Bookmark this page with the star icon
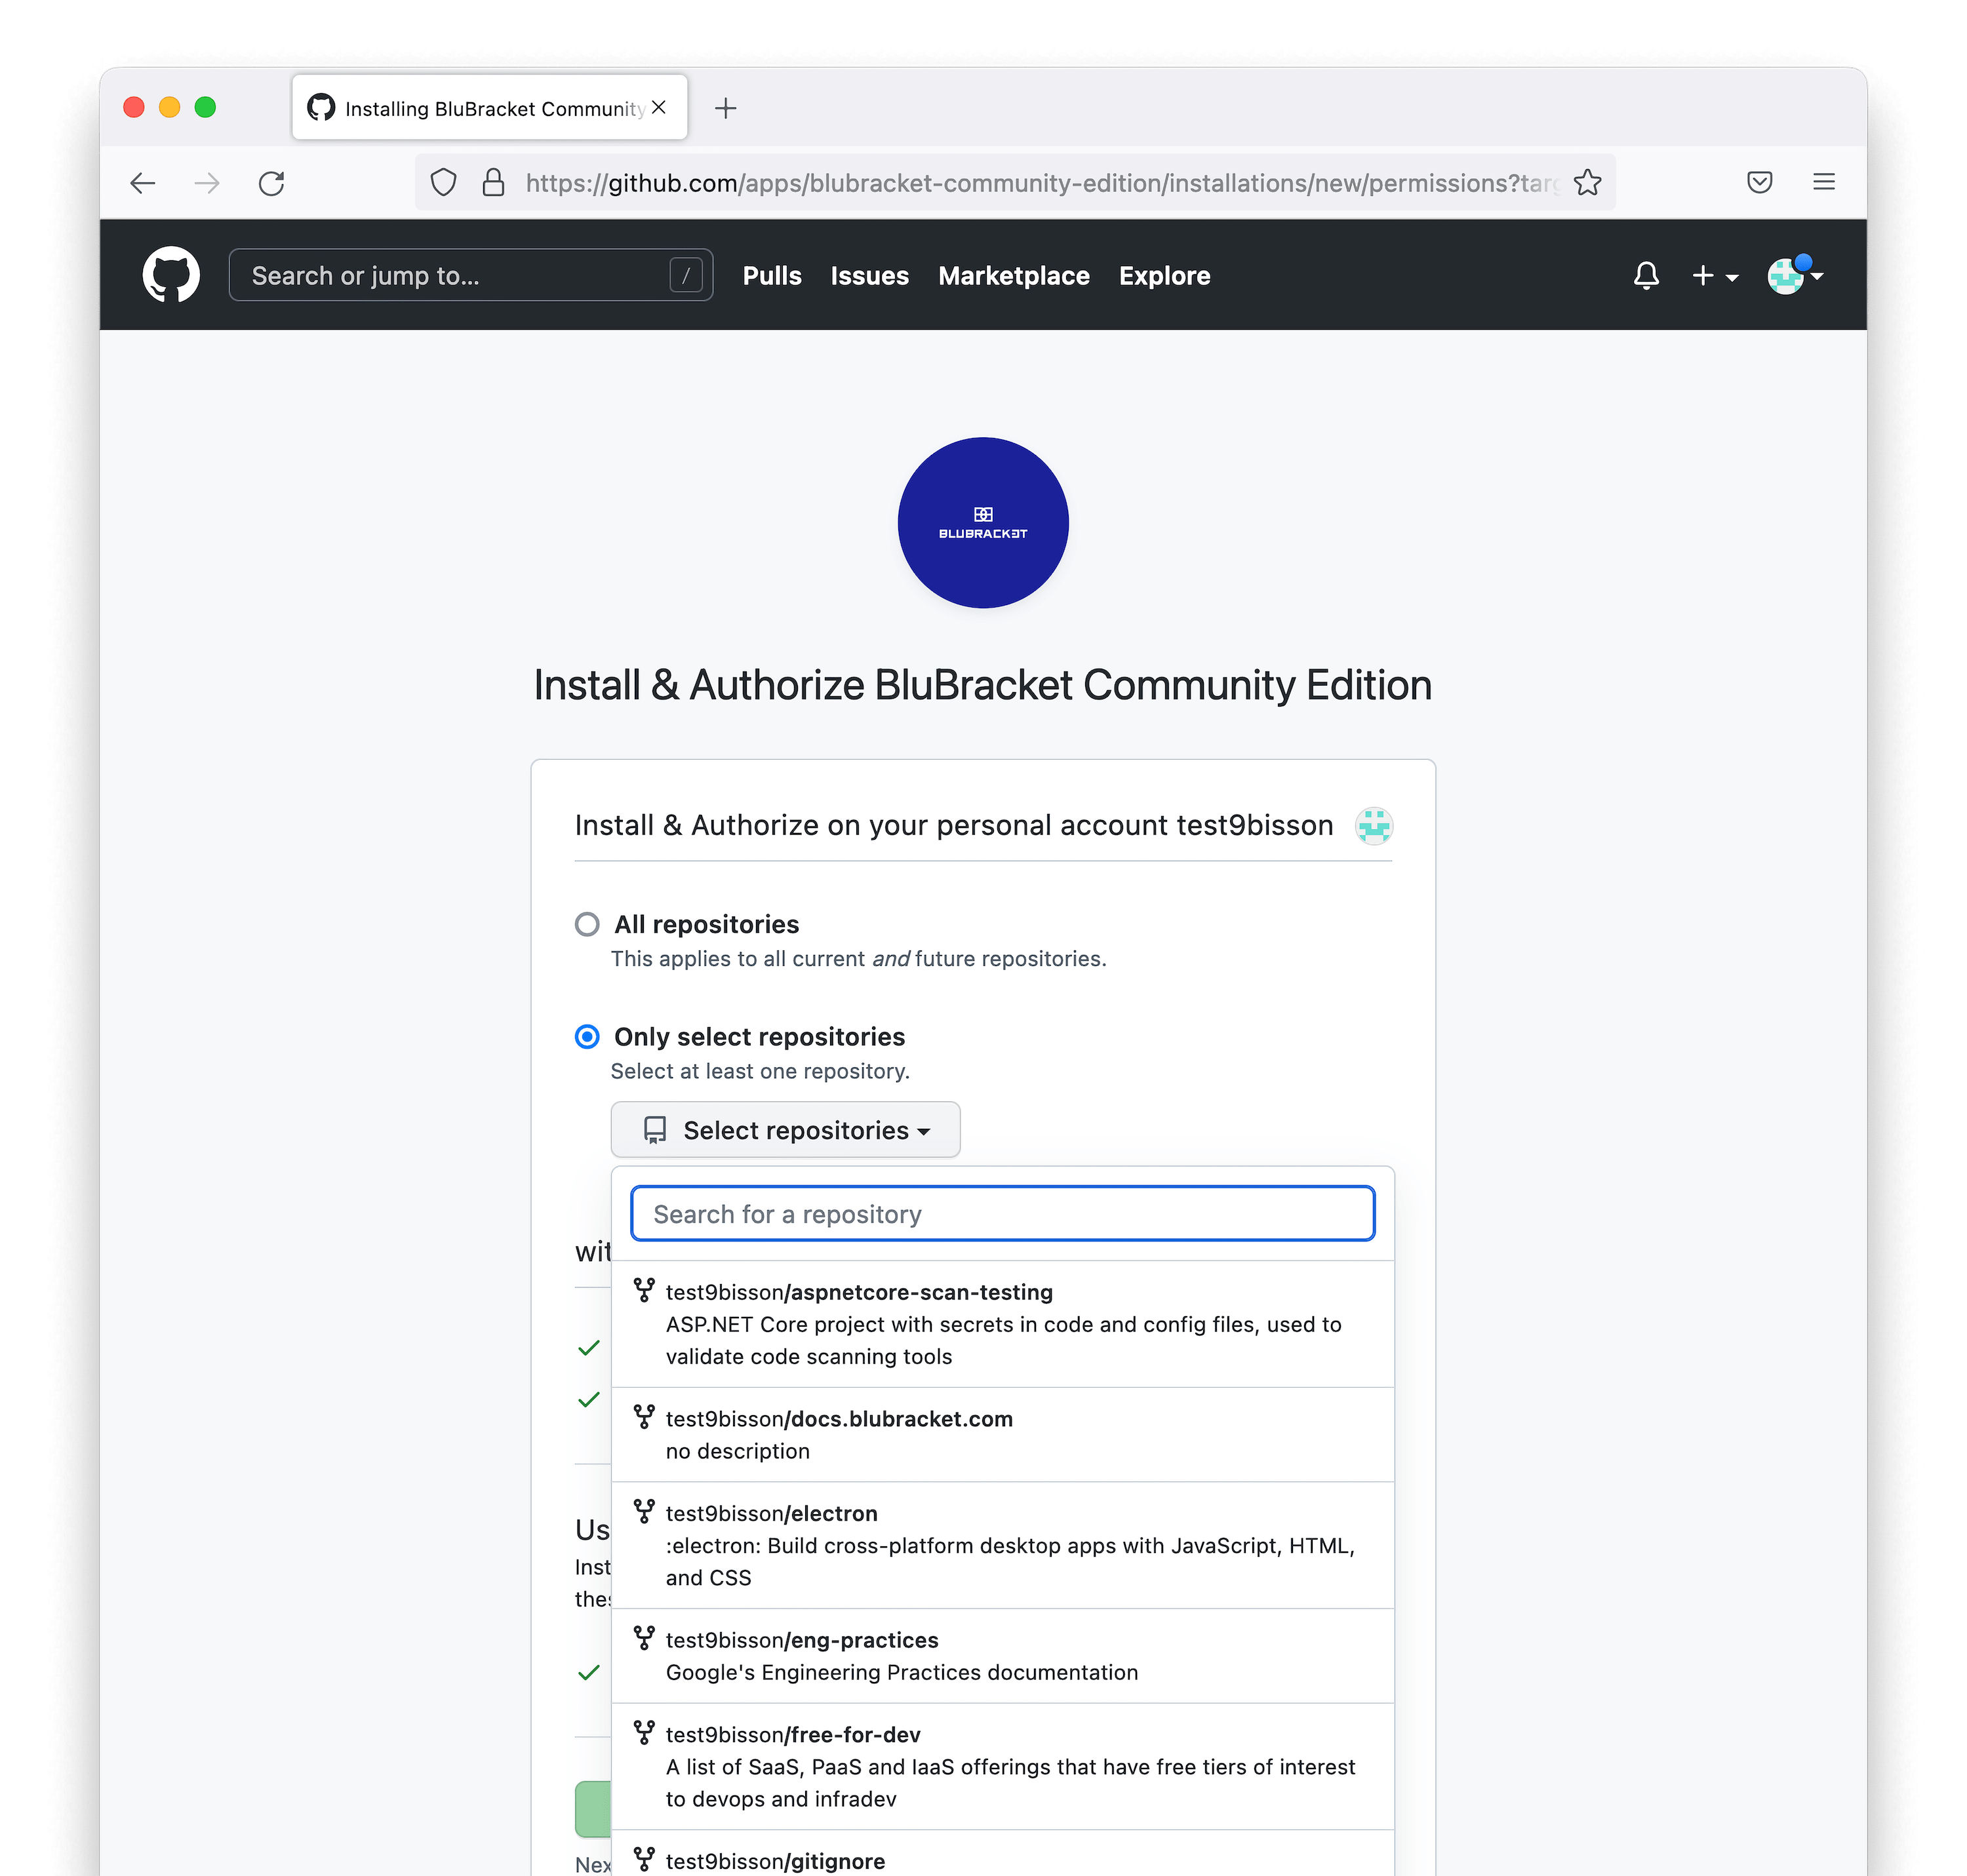Image resolution: width=1967 pixels, height=1876 pixels. pos(1588,183)
